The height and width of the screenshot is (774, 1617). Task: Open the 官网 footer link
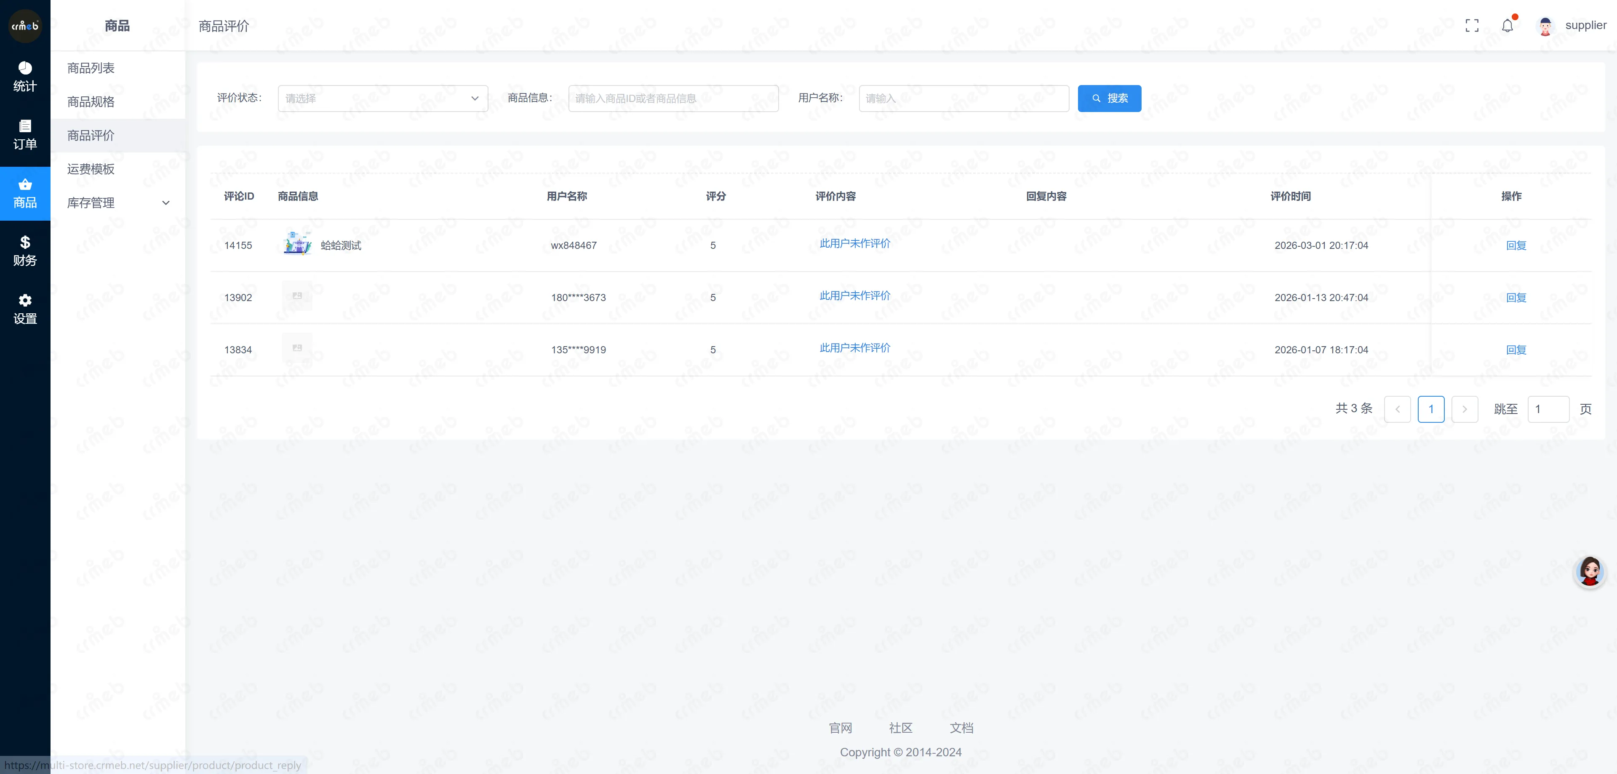click(841, 728)
